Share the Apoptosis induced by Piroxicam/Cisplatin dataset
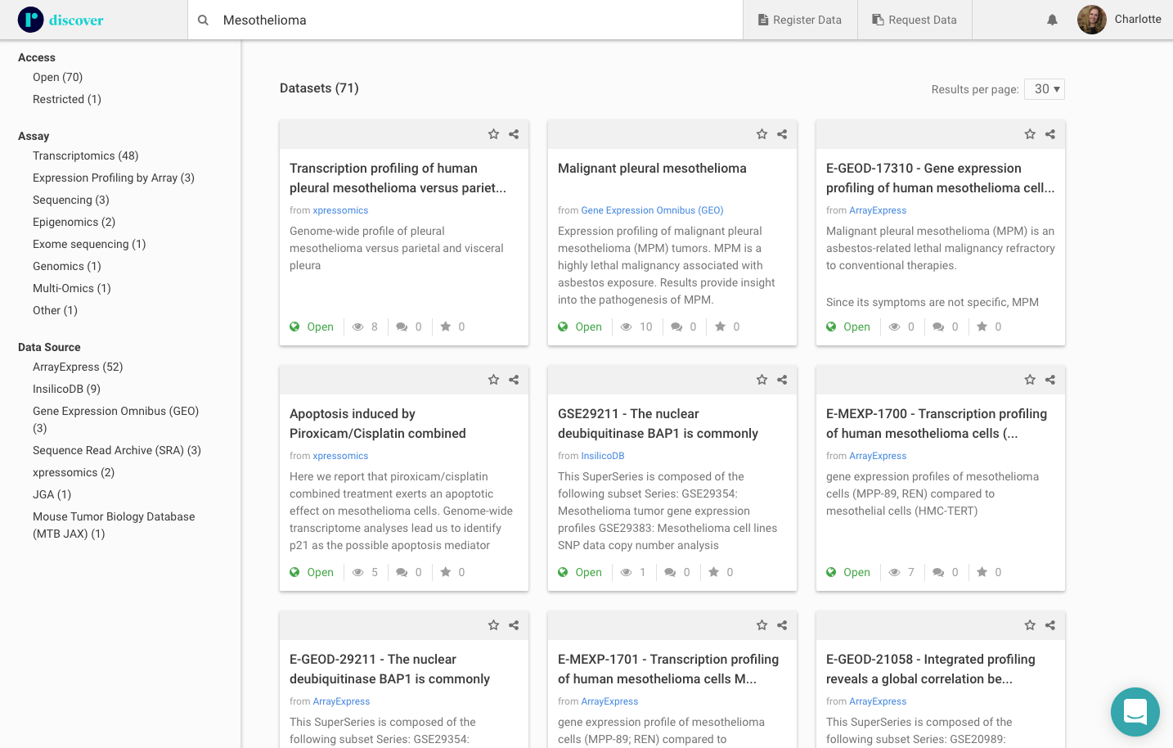The height and width of the screenshot is (748, 1173). tap(514, 380)
